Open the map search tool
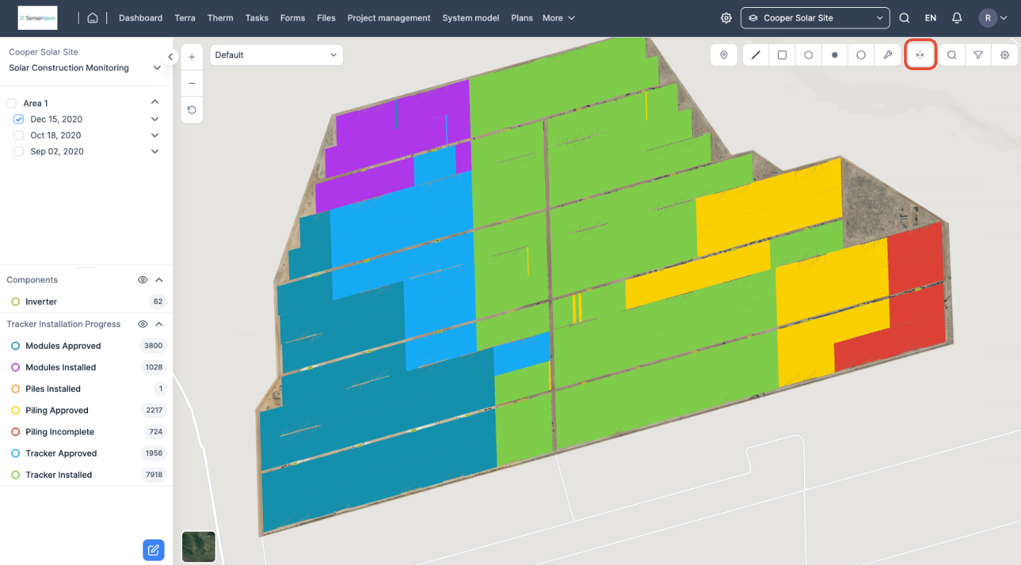This screenshot has height=565, width=1021. (952, 55)
